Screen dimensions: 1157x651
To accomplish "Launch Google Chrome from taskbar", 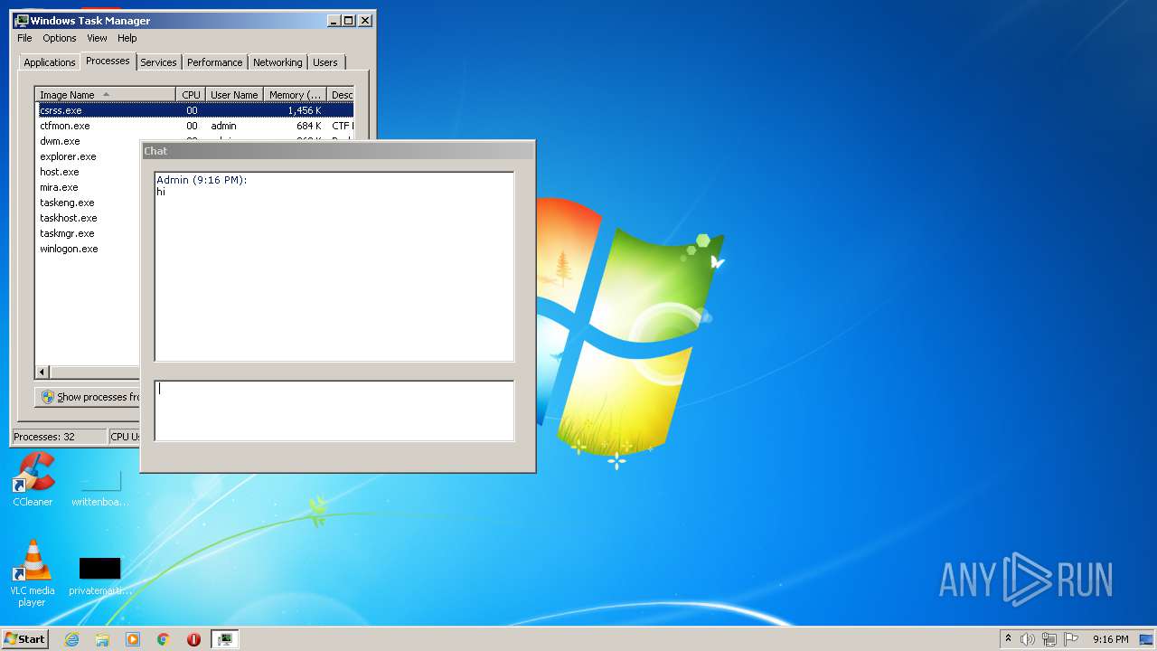I will click(x=163, y=639).
